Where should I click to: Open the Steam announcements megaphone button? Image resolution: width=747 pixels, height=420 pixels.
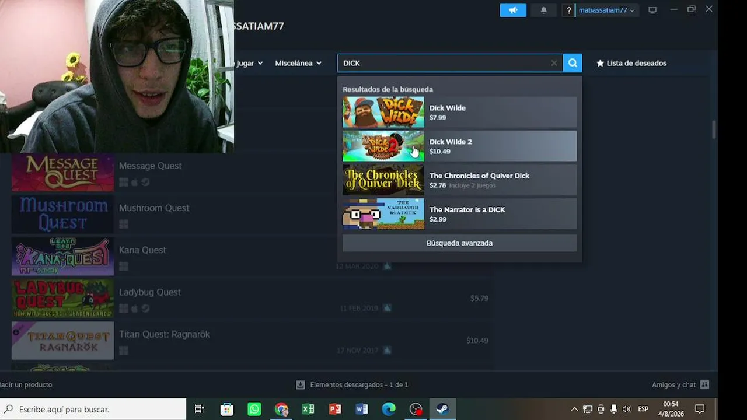point(513,10)
